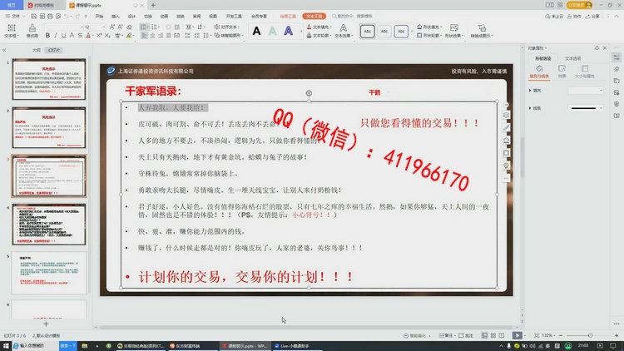Viewport: 624px width, 351px height.
Task: Select first Abc shape style preset
Action: pos(367,31)
